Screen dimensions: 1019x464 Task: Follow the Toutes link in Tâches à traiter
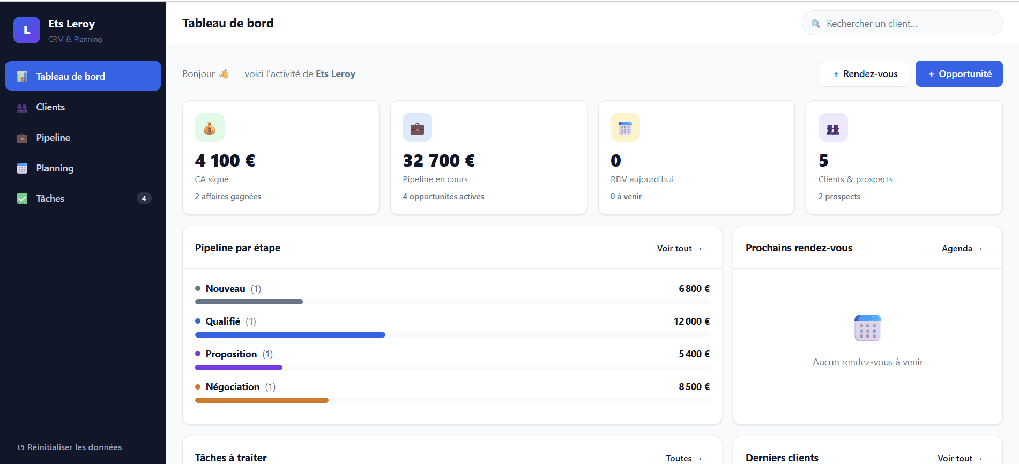pyautogui.click(x=683, y=458)
